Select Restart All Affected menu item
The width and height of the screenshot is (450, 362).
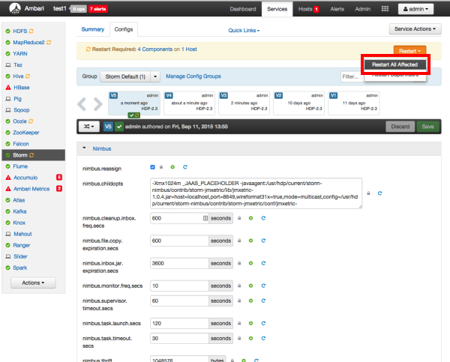click(x=394, y=64)
